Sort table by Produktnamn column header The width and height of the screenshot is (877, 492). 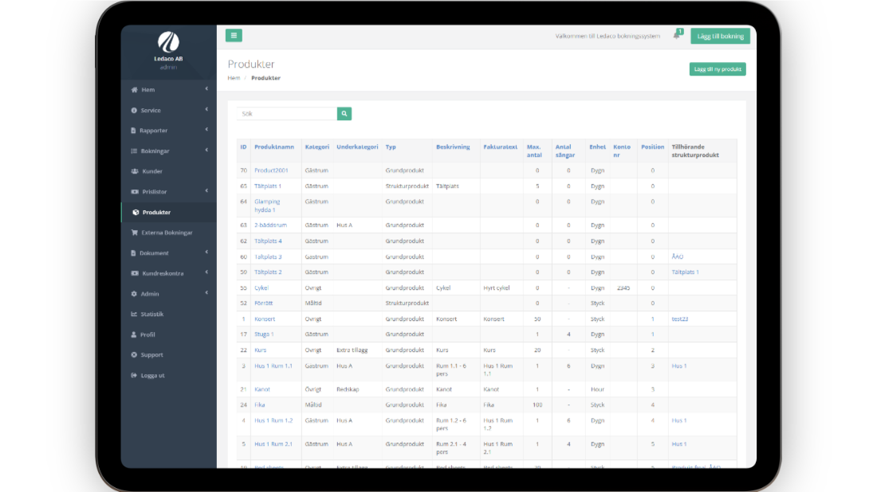274,146
